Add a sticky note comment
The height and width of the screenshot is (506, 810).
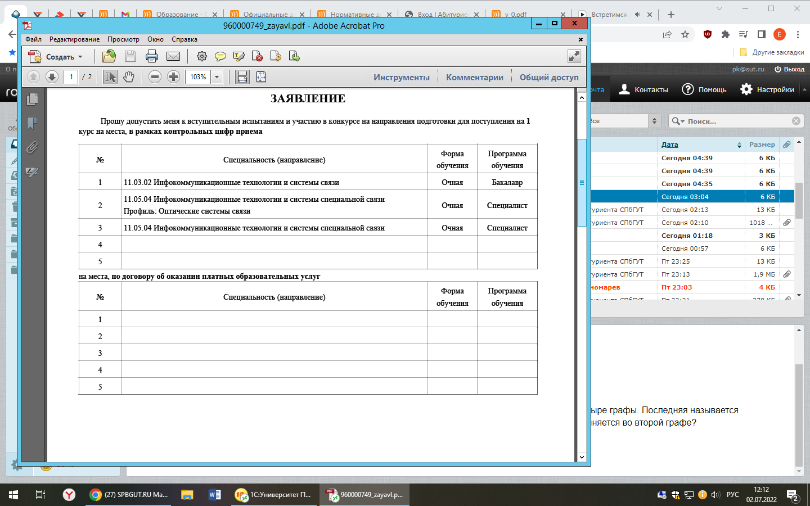[x=220, y=56]
